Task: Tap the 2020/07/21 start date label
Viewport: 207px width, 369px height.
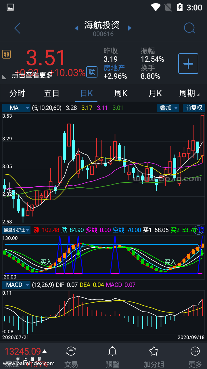Action: coord(16,337)
